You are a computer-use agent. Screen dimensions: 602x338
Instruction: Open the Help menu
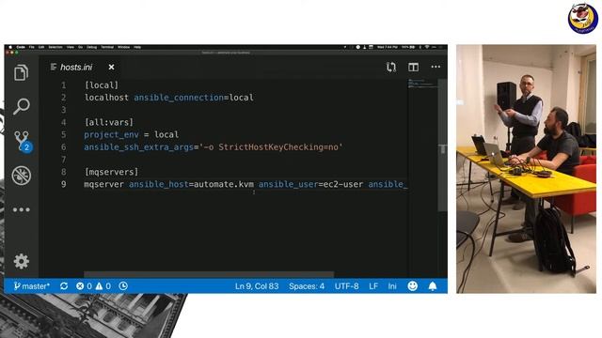(x=137, y=47)
